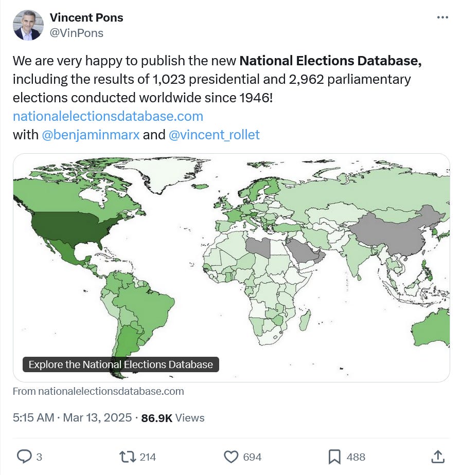The image size is (462, 475).
Task: Click the 694 likes count
Action: (252, 457)
